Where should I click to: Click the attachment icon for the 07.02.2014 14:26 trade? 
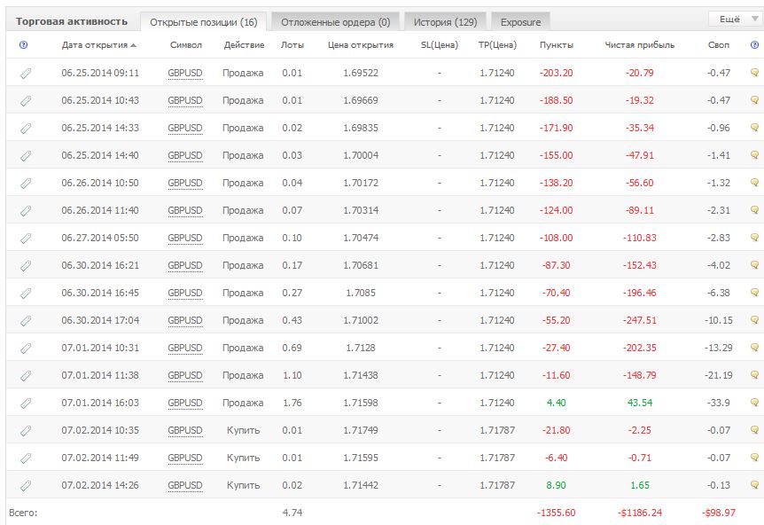(x=26, y=485)
